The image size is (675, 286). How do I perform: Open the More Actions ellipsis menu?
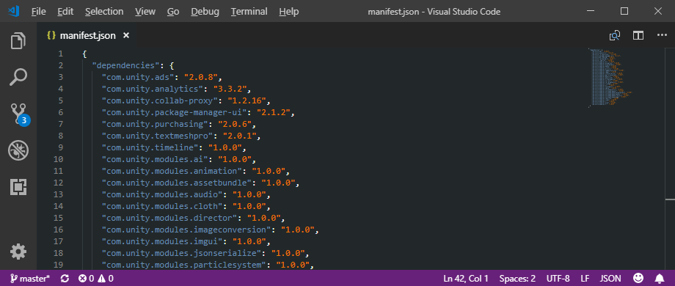point(662,35)
